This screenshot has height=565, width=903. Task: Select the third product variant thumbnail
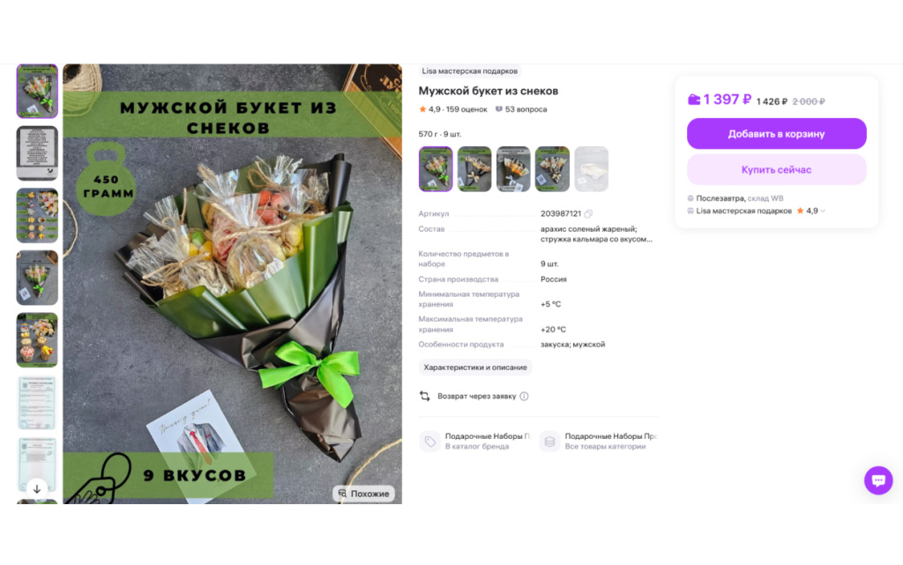coord(513,169)
